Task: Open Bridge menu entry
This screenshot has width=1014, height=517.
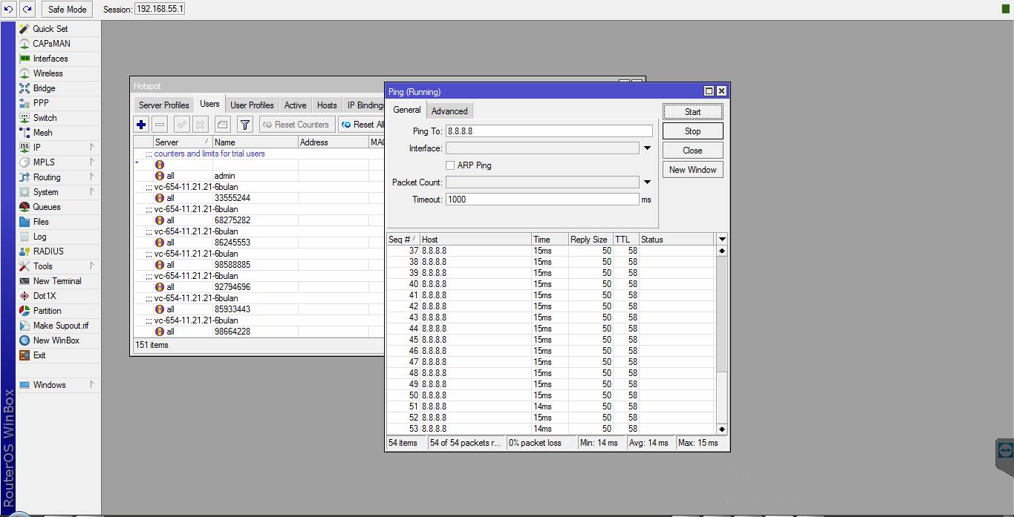Action: coord(44,88)
